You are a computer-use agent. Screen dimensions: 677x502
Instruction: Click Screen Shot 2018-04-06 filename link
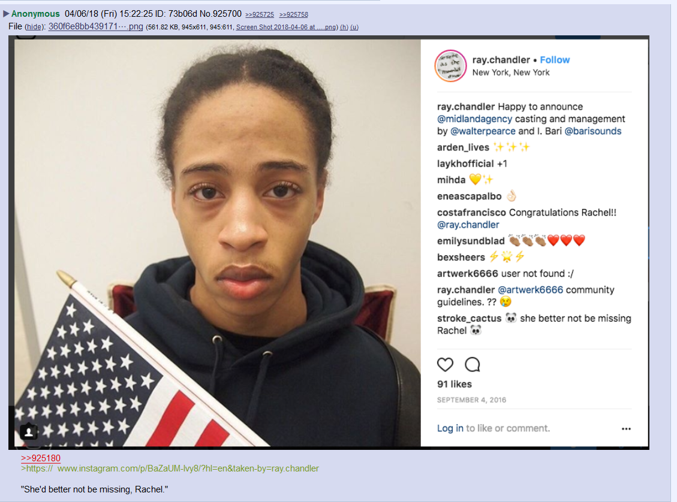(287, 27)
